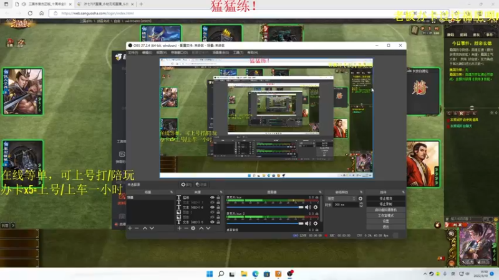Toggle visibility of 文本 (GDI+) 6 source
Viewport: 499px width, 280px height.
click(212, 207)
